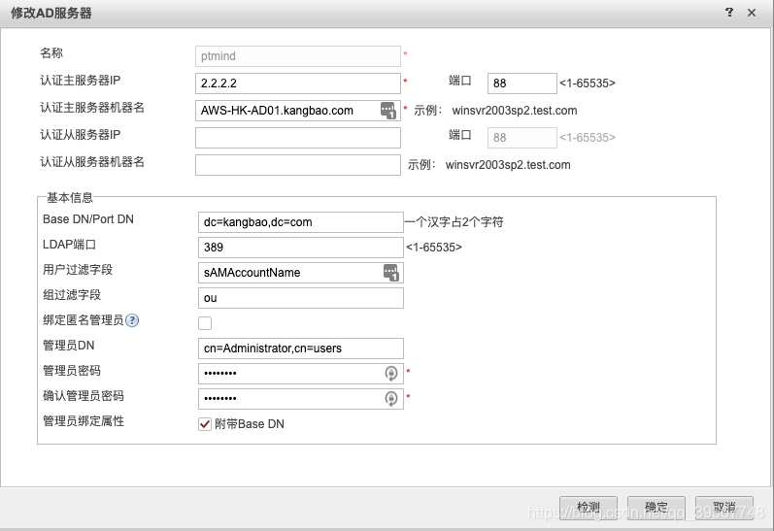
Task: Select the 组过滤字段 input containing ou
Action: (301, 298)
